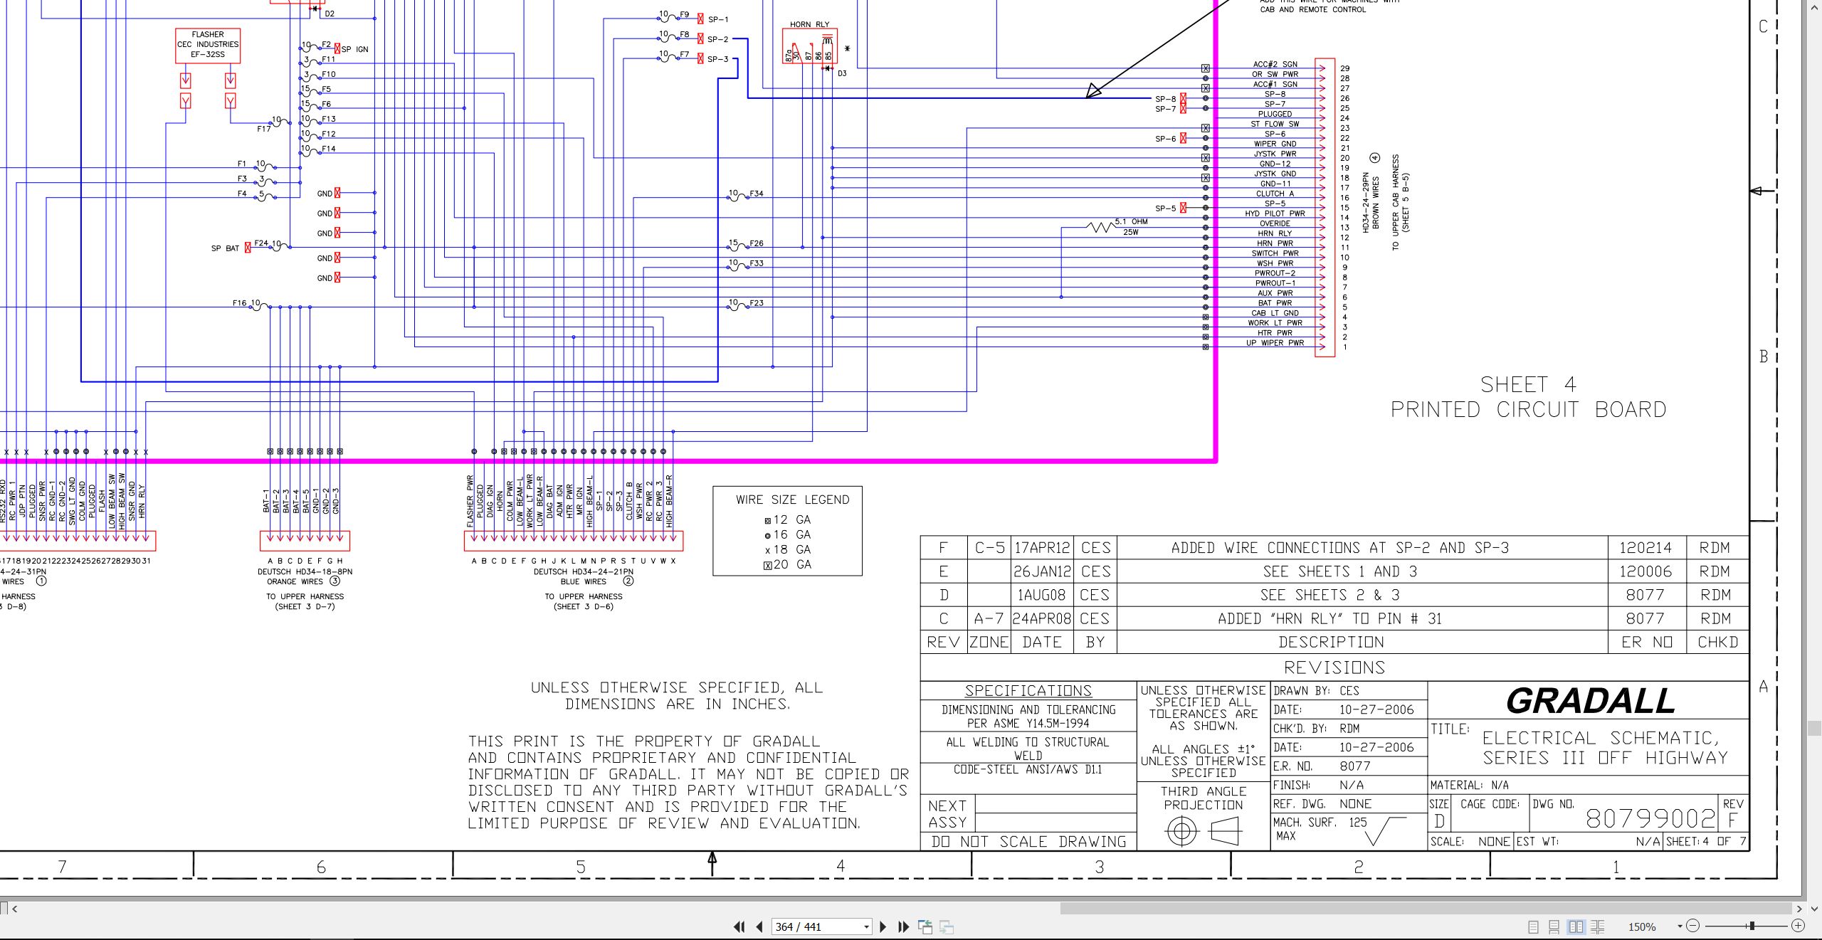Jump to the last page
The width and height of the screenshot is (1822, 940).
pos(904,926)
